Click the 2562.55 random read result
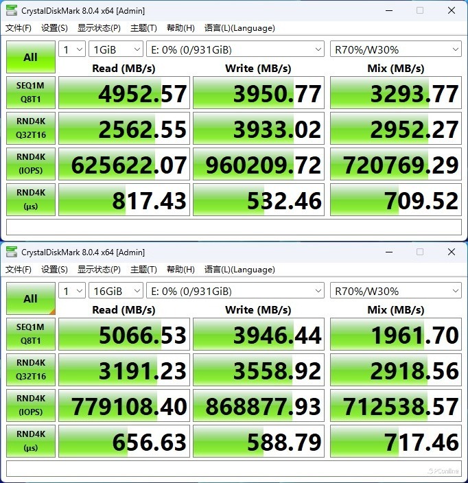468x483 pixels. 124,128
